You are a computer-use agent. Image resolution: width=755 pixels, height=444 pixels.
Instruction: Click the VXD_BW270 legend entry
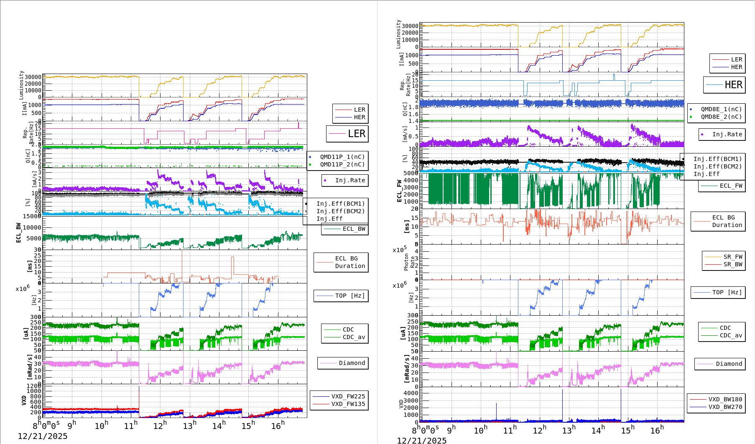point(725,407)
